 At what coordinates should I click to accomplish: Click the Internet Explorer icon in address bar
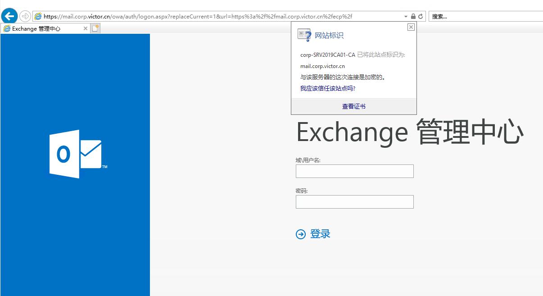point(39,16)
